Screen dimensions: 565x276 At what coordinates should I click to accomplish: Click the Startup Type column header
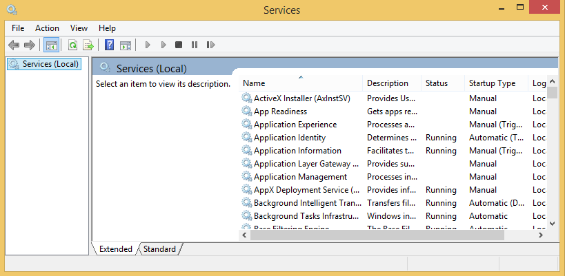492,83
